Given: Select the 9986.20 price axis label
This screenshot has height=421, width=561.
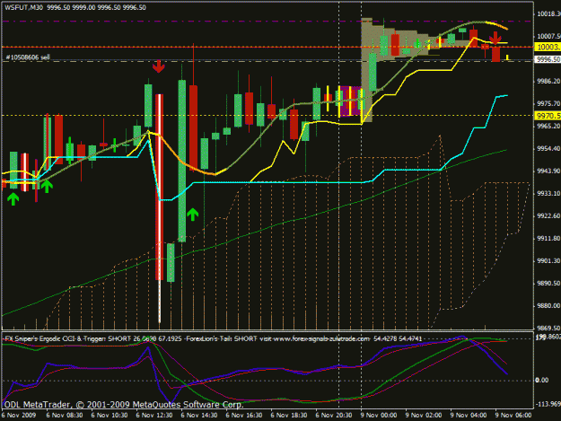Looking at the screenshot, I should click(548, 81).
